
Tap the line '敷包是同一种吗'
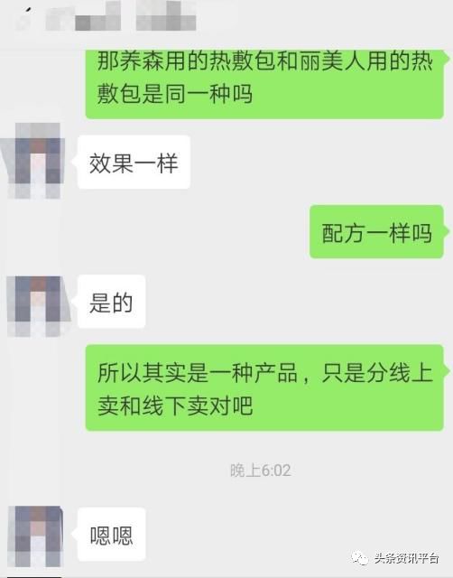175,94
